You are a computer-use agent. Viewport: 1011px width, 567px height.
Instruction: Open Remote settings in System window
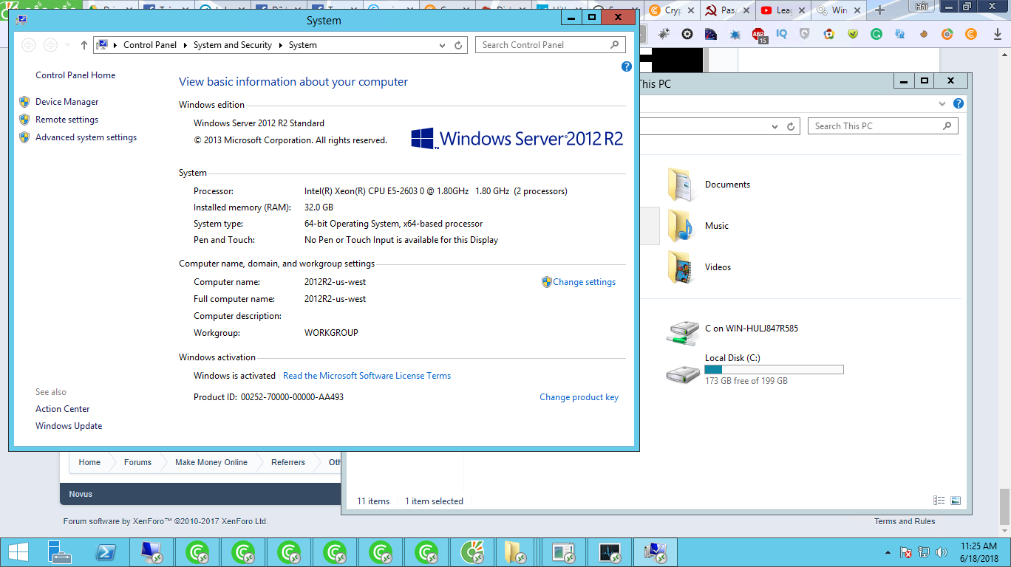67,120
